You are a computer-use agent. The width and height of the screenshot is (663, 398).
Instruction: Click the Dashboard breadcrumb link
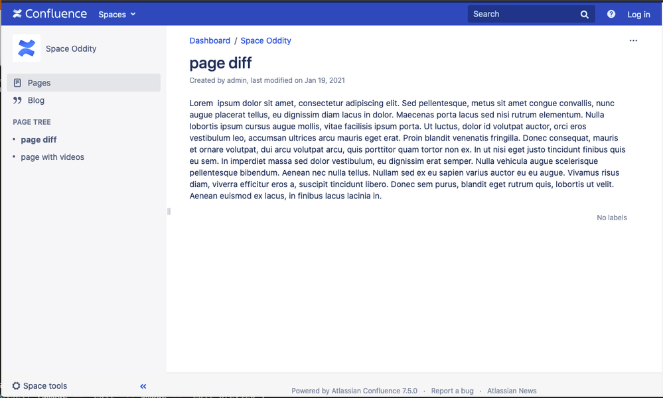210,40
